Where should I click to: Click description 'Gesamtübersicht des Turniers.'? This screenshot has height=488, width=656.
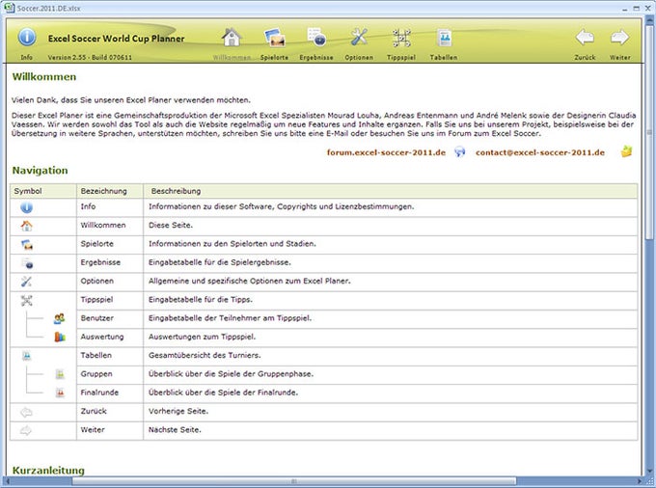205,355
